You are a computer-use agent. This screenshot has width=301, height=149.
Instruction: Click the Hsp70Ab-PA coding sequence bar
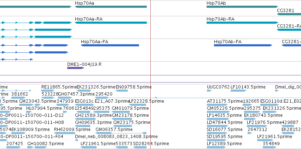pos(243,45)
